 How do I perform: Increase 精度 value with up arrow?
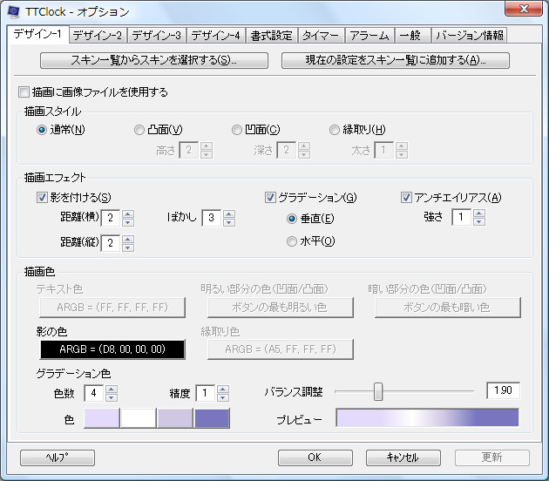223,390
